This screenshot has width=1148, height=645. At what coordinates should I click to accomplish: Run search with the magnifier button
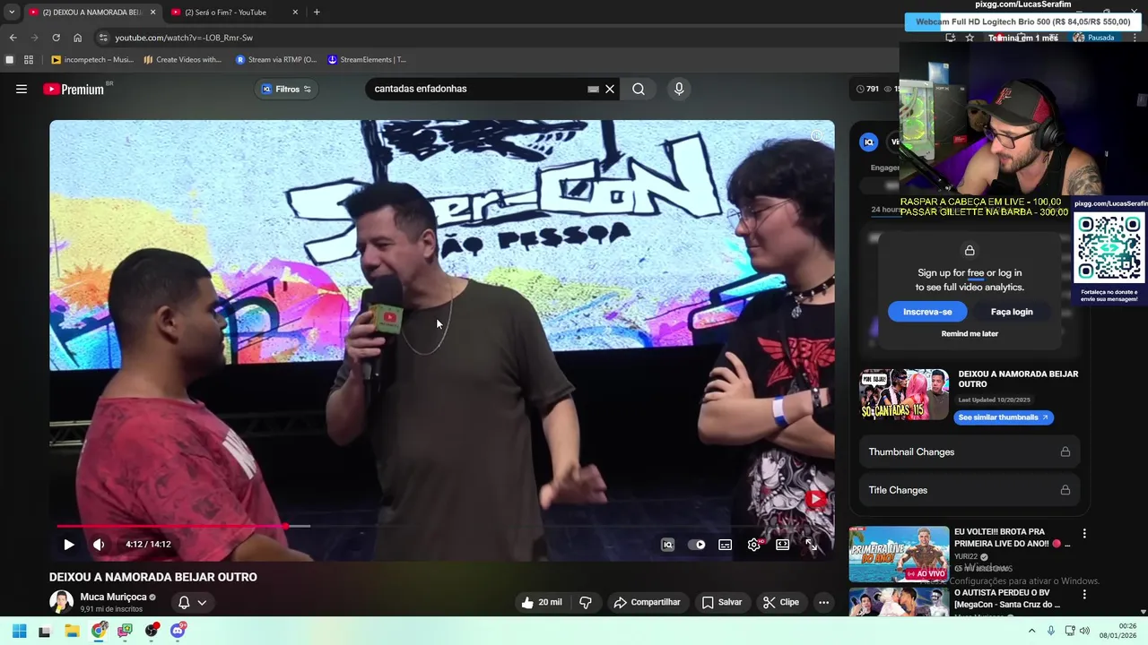click(x=639, y=89)
